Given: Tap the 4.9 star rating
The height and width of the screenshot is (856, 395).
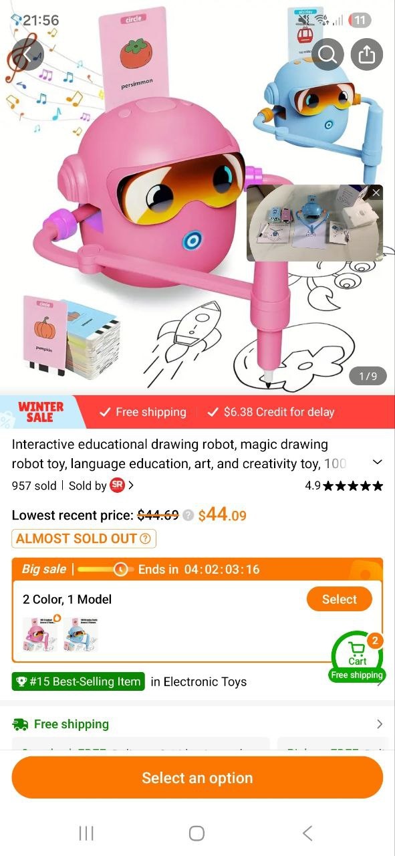Looking at the screenshot, I should click(344, 486).
